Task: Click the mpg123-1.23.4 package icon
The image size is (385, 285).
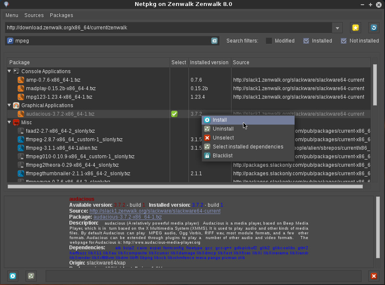Action: pos(21,97)
